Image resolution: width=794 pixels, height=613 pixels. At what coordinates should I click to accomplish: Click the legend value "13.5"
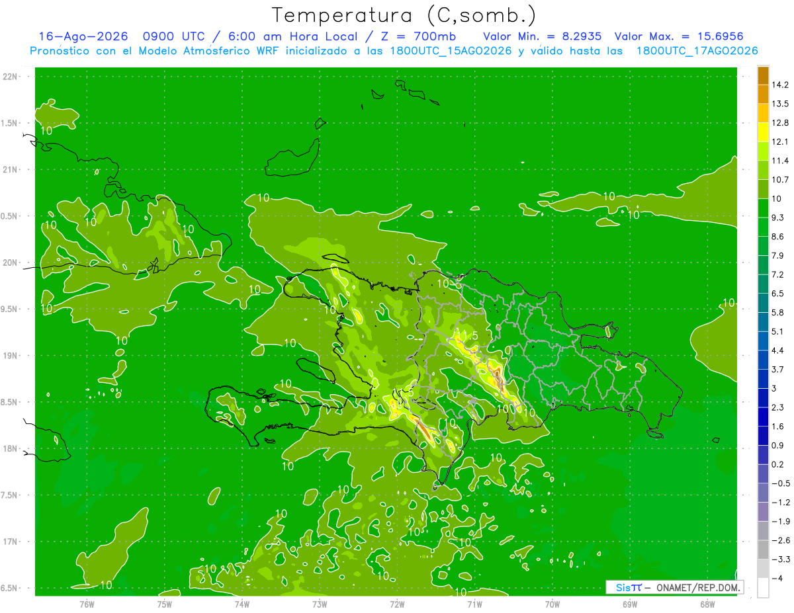781,104
